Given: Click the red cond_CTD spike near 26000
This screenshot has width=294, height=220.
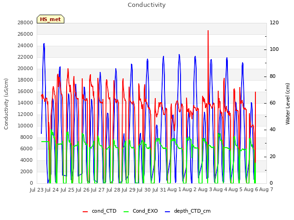Looking at the screenshot, I should [208, 31].
